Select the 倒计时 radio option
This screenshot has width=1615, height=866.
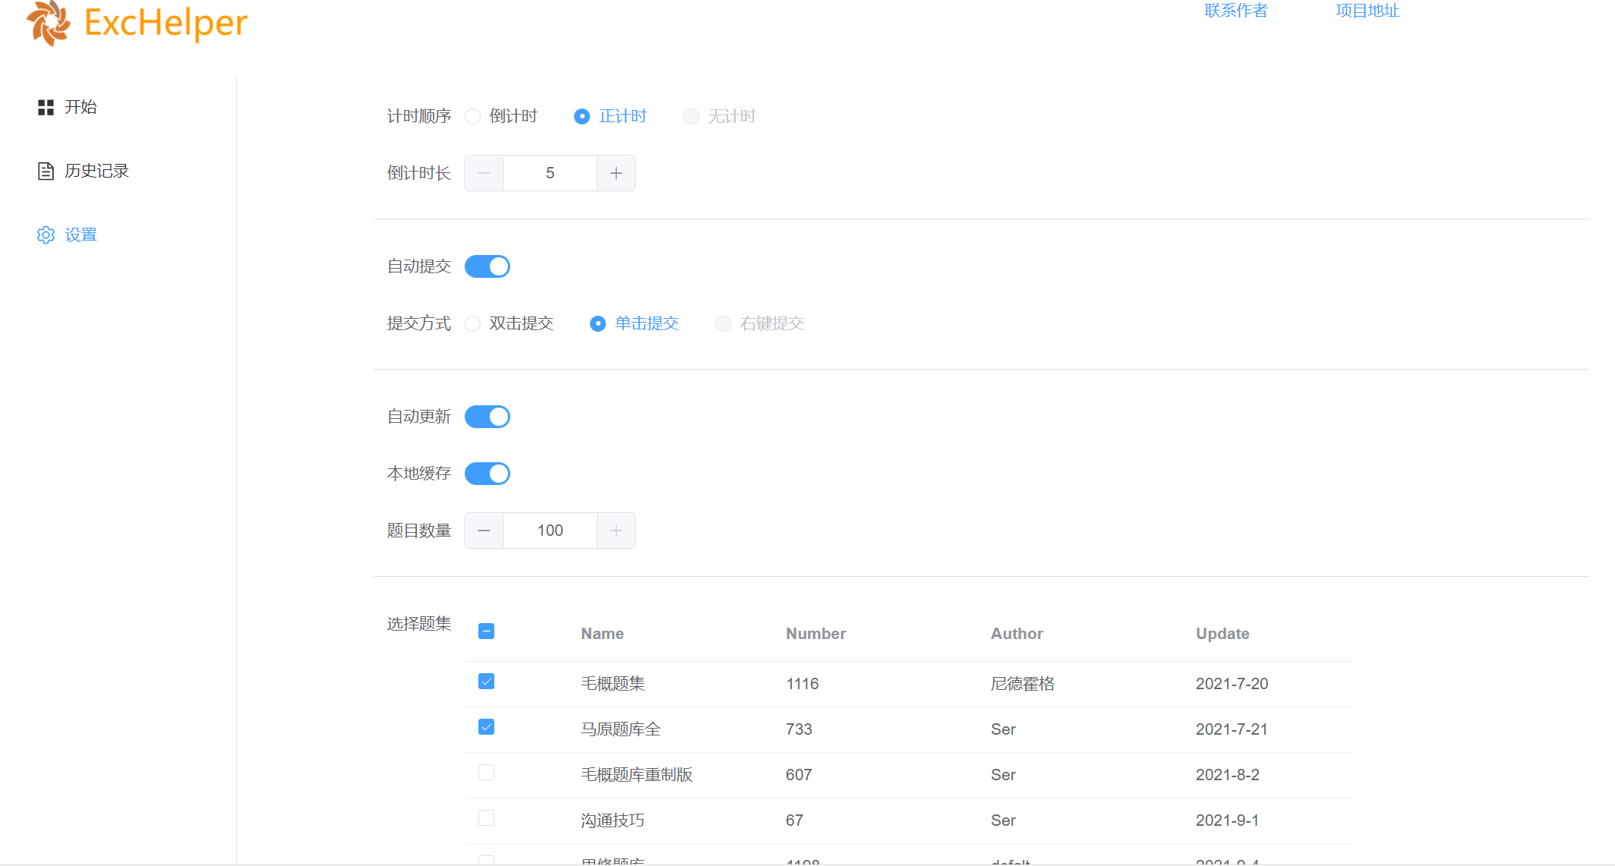pos(473,116)
